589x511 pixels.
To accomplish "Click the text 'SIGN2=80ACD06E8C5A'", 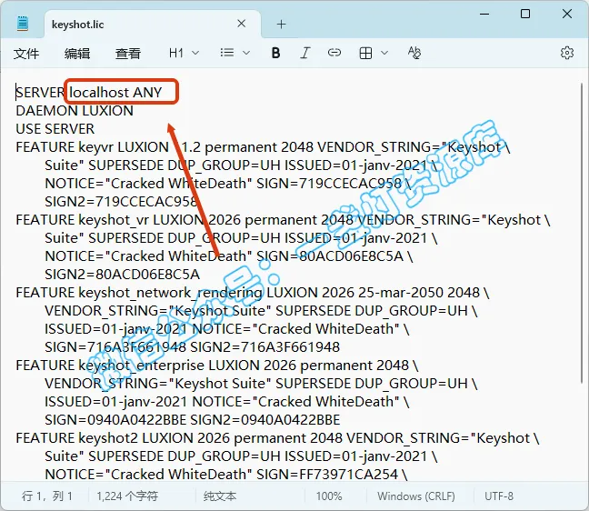I will 122,275.
